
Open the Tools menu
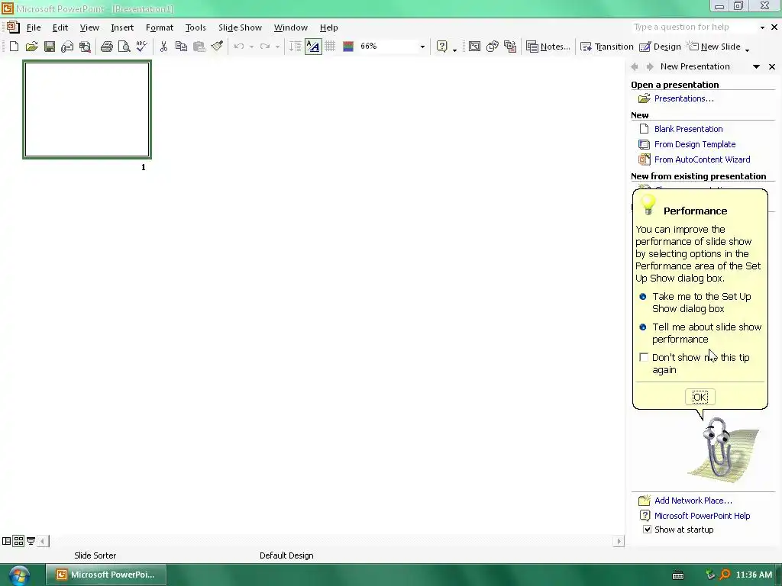click(195, 27)
